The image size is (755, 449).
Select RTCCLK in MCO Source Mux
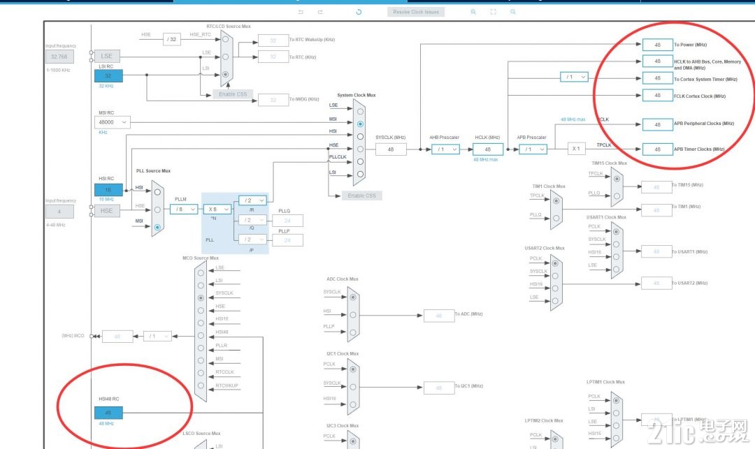pyautogui.click(x=201, y=373)
